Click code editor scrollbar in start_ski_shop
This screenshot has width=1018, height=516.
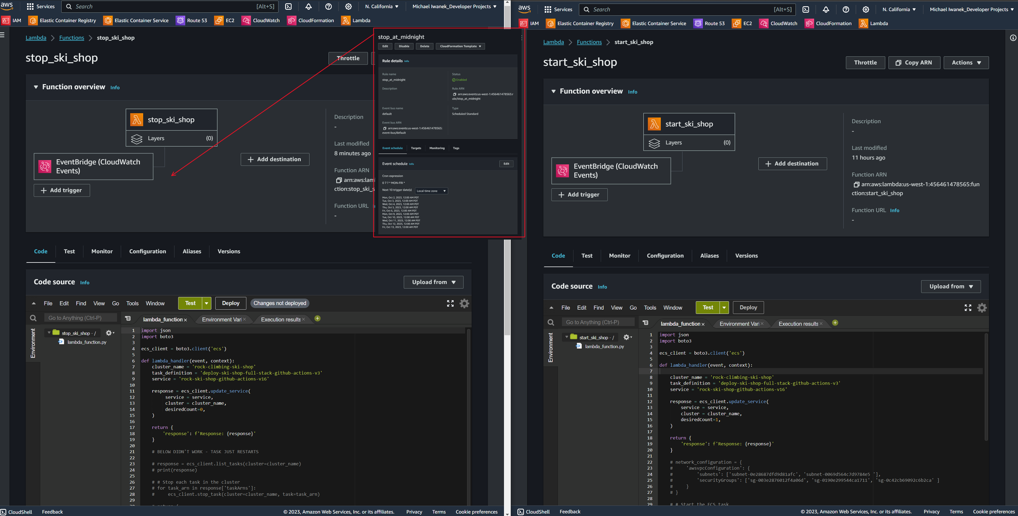tap(986, 387)
